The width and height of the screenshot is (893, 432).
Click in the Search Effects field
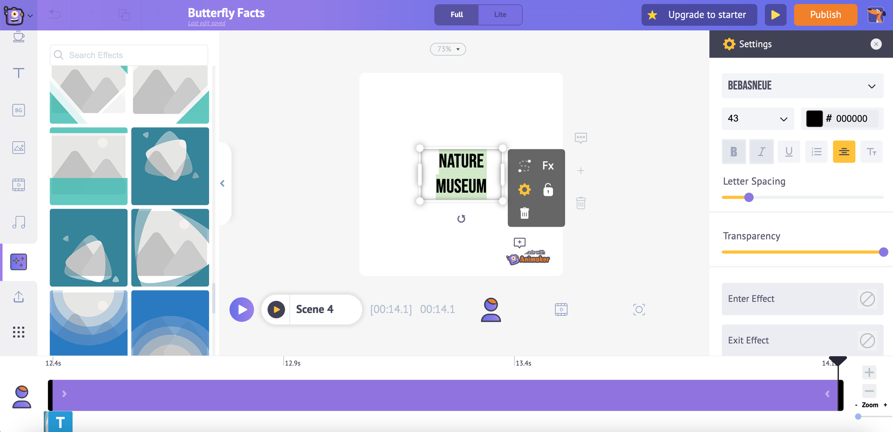click(x=129, y=55)
